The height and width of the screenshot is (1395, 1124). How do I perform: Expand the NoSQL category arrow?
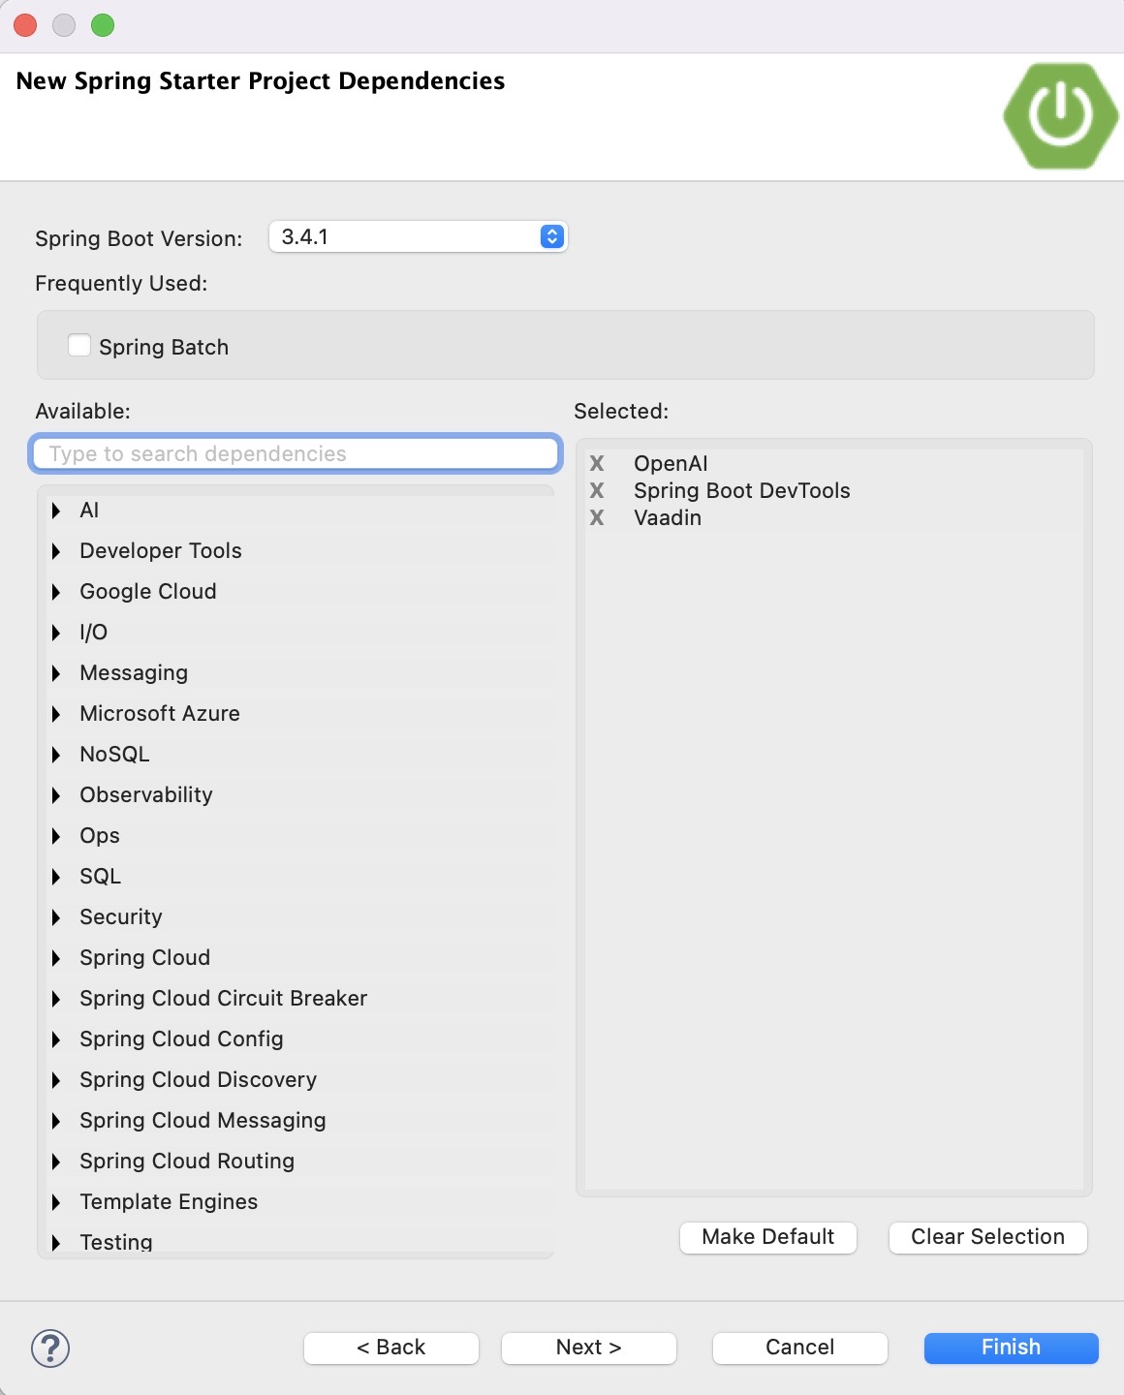click(56, 755)
